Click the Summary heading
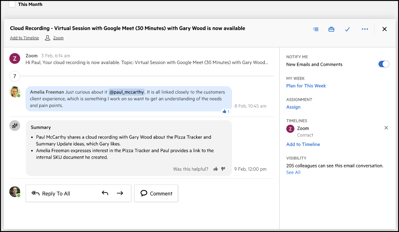Screen dimensions: 399x232 [x=41, y=127]
